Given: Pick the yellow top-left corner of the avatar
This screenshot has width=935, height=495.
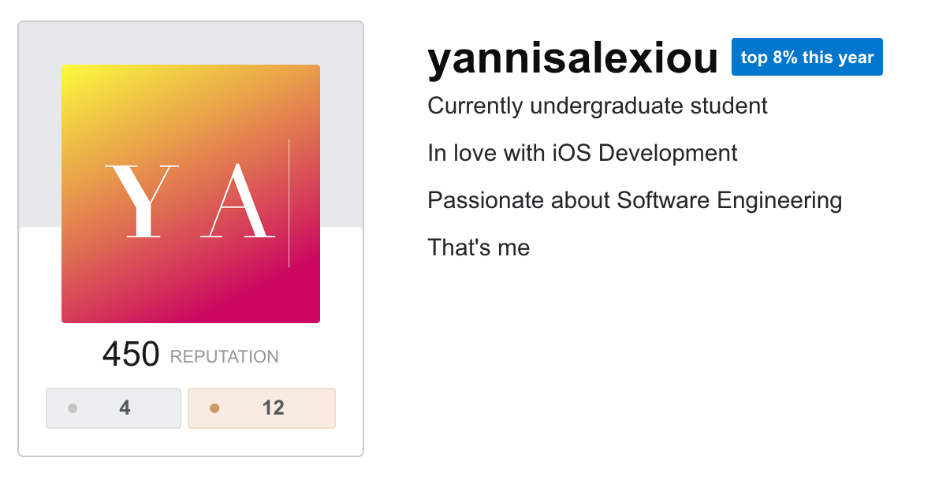Looking at the screenshot, I should tap(71, 74).
